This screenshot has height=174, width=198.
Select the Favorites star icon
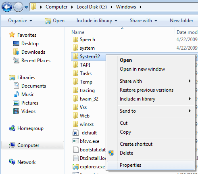click(12, 35)
